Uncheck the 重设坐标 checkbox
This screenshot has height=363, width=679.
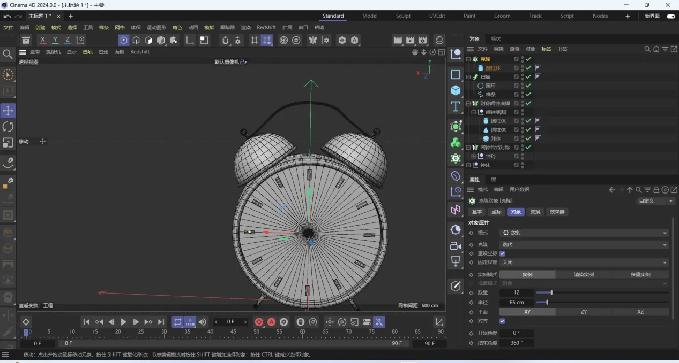[502, 253]
